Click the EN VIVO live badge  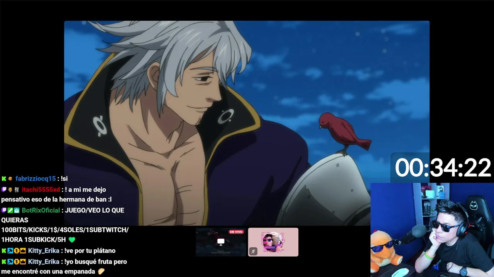[236, 232]
